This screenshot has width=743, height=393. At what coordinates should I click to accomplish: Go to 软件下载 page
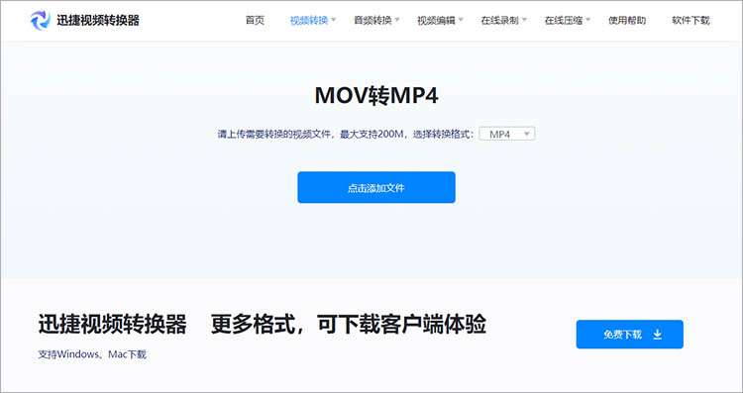click(690, 21)
